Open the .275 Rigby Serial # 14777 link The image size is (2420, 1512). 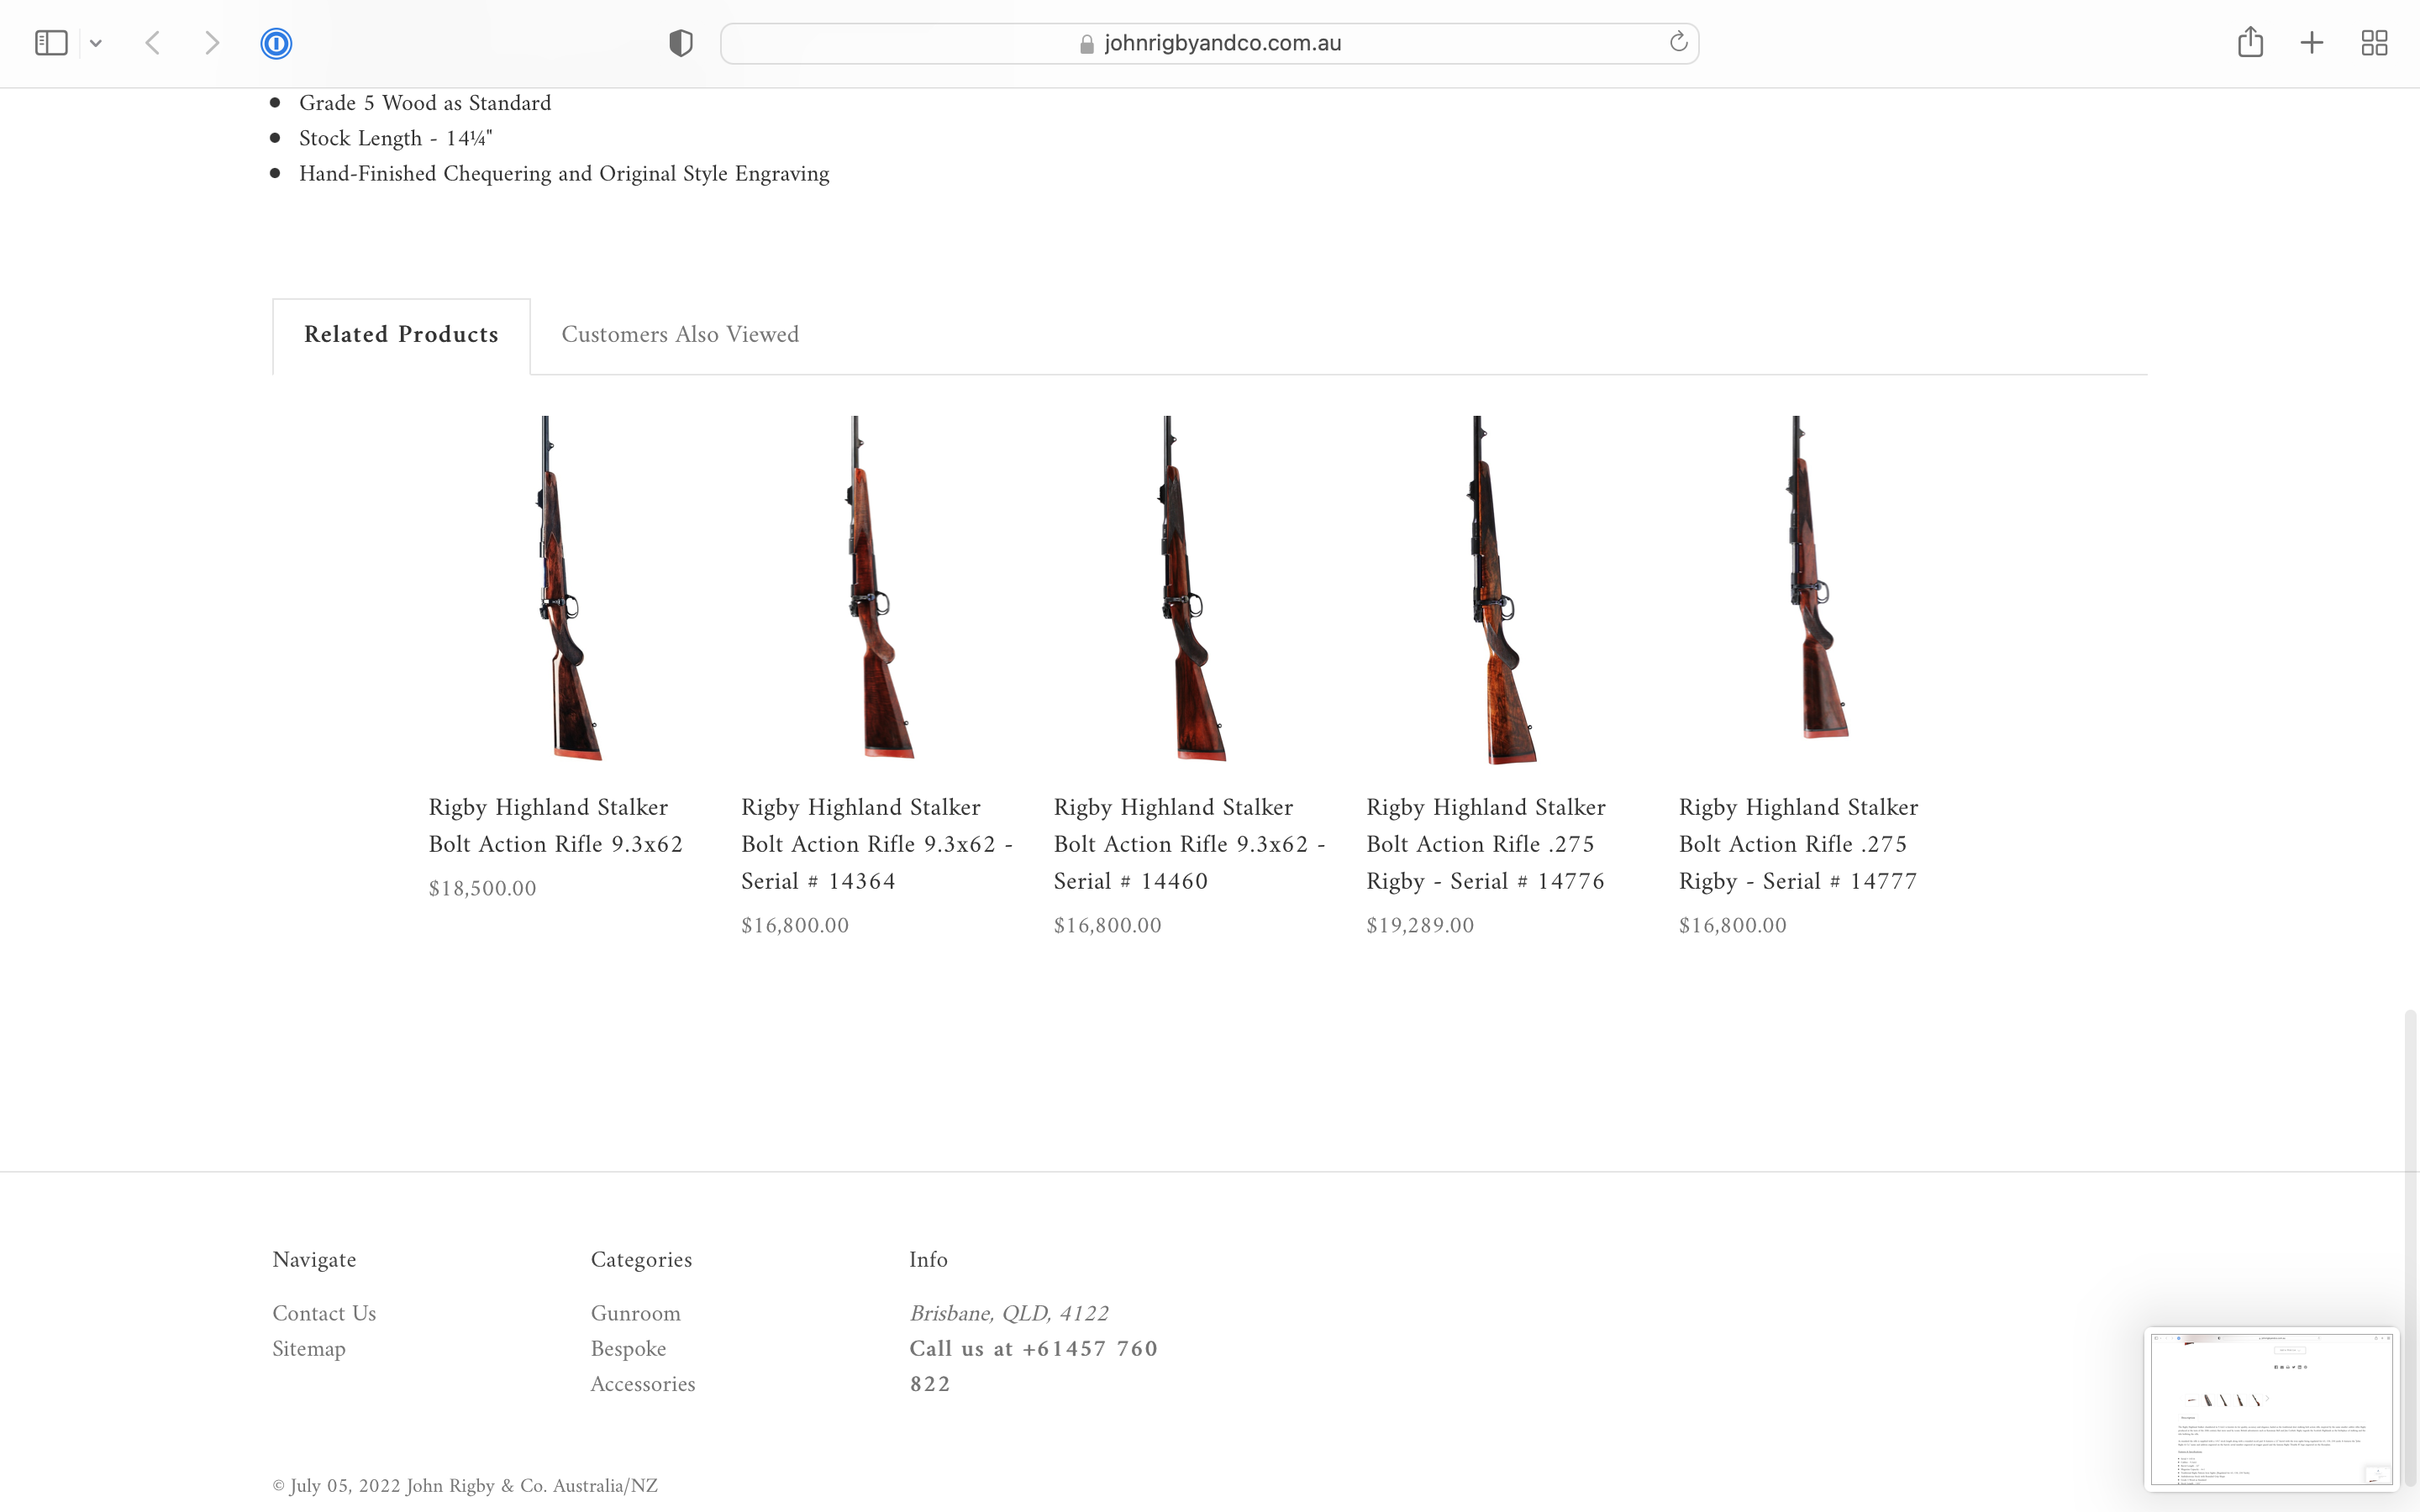tap(1798, 844)
